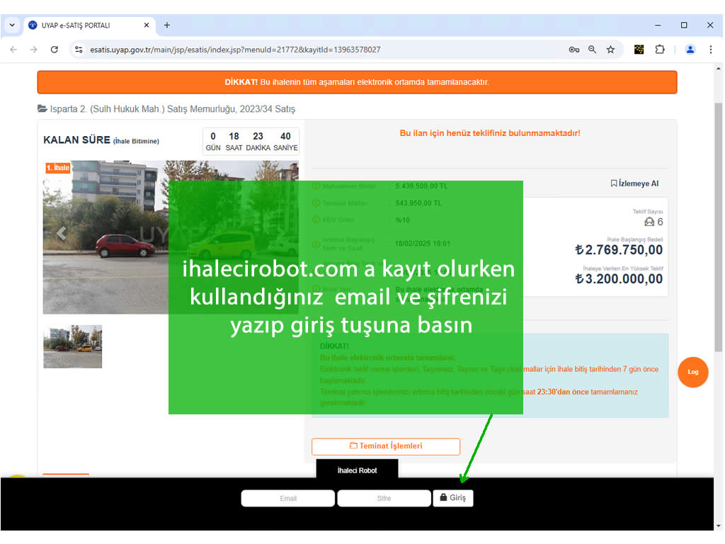Expand the tab search dropdown arrow
The height and width of the screenshot is (544, 725).
tap(12, 25)
